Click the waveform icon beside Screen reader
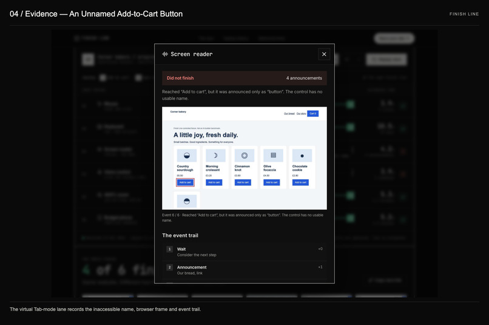 coord(165,54)
